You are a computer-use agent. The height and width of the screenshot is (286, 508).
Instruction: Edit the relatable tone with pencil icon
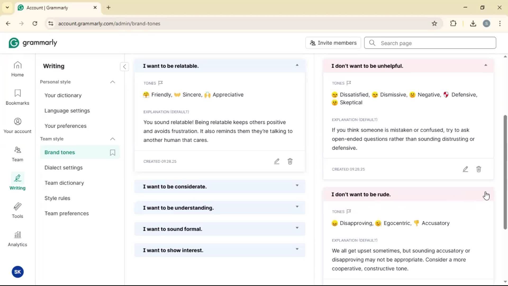click(x=277, y=161)
